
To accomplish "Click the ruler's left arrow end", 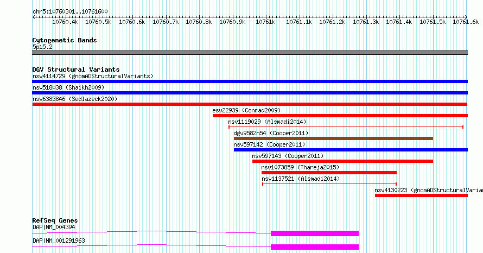I will [x=34, y=17].
